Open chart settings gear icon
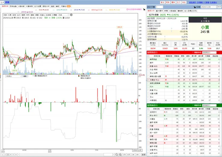 [71, 15]
